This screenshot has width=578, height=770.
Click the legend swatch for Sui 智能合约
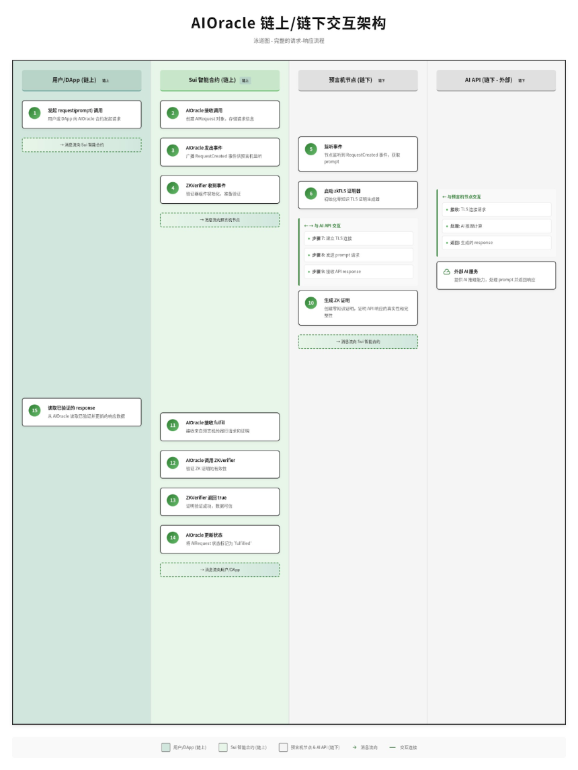point(222,747)
